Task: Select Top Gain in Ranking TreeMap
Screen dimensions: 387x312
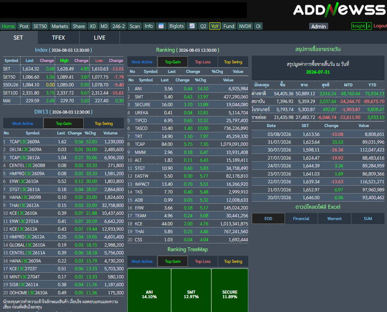Action: pyautogui.click(x=172, y=261)
